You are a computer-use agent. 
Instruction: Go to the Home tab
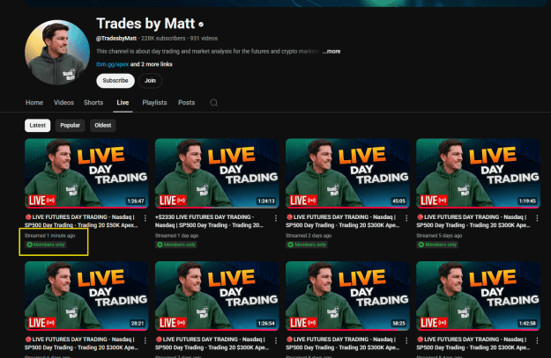click(34, 103)
